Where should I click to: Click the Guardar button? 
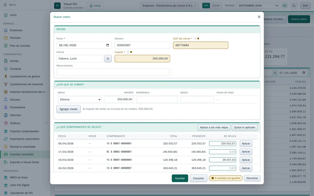pos(180,178)
